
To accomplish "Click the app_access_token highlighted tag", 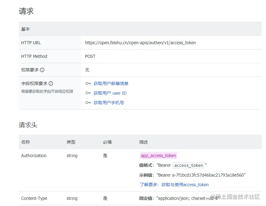I will [159, 156].
